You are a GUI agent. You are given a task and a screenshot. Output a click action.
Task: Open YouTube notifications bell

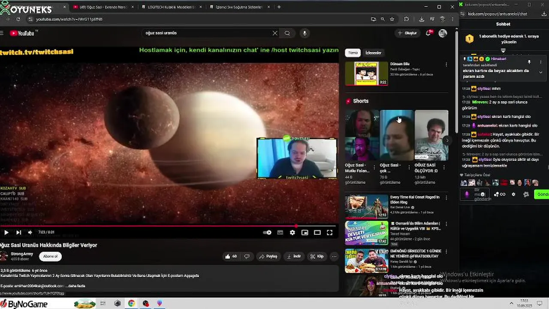pos(428,33)
